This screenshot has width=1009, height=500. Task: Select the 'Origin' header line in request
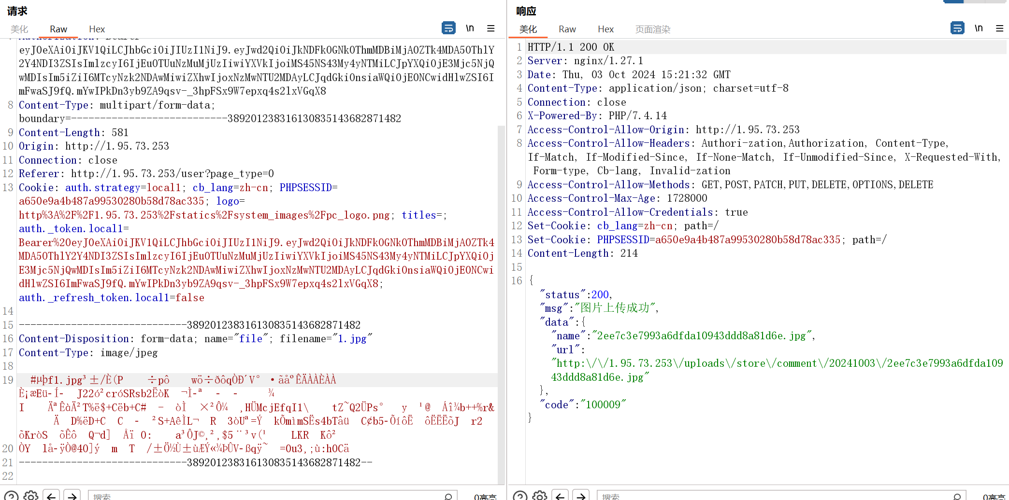(x=94, y=146)
